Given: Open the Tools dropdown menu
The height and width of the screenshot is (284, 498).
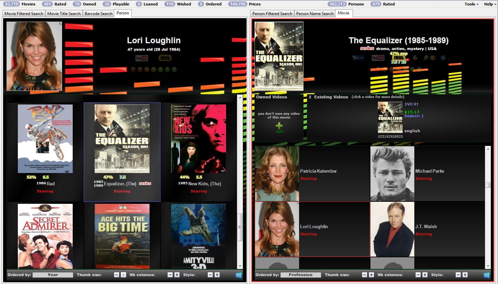Looking at the screenshot, I should (472, 4).
